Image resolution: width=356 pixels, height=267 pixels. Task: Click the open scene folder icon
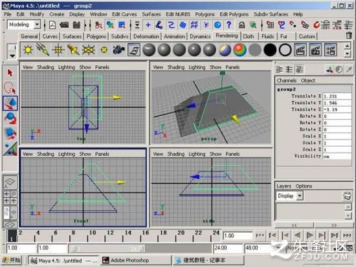pyautogui.click(x=64, y=25)
